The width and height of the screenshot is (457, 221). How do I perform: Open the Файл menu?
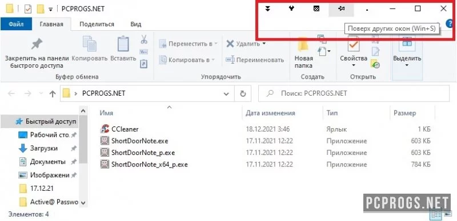[16, 24]
